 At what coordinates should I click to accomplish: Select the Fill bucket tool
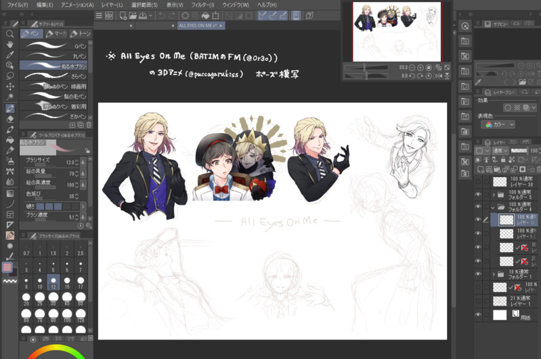pyautogui.click(x=9, y=140)
